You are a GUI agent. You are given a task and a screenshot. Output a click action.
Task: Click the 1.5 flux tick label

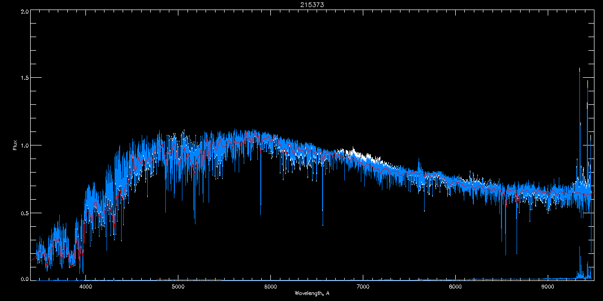(x=24, y=78)
